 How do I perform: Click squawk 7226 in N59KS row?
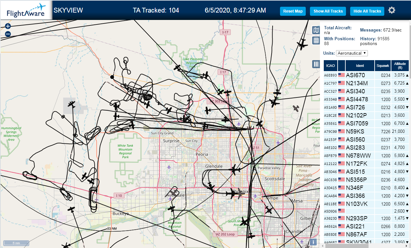tap(386, 132)
